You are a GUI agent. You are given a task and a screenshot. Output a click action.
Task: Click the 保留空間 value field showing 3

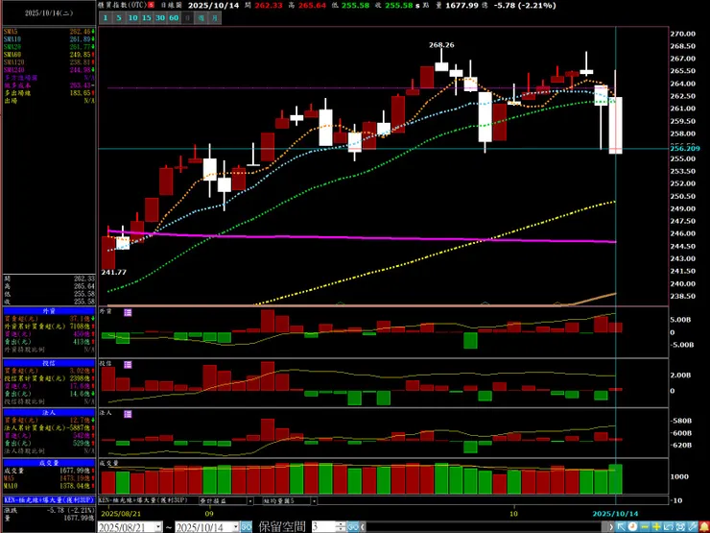[323, 526]
